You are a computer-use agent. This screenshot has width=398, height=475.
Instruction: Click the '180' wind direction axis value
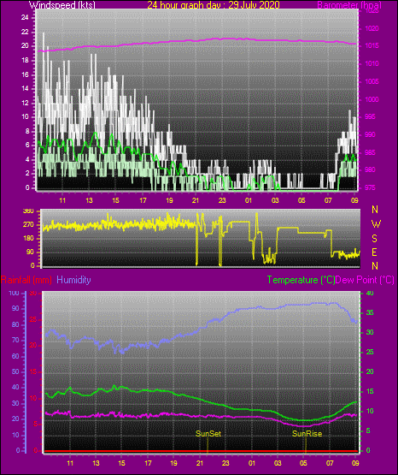[28, 239]
